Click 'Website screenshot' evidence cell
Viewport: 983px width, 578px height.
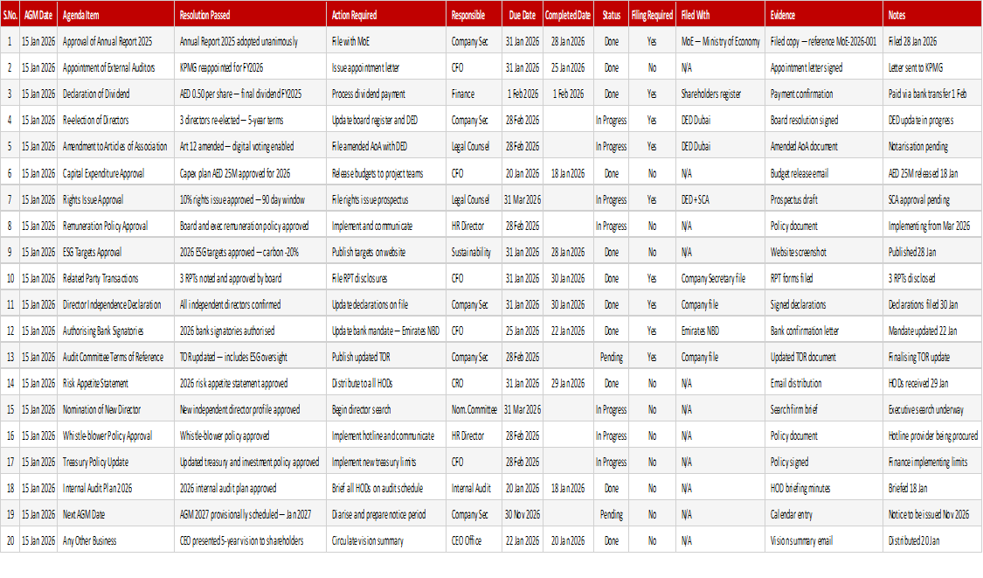pos(824,252)
